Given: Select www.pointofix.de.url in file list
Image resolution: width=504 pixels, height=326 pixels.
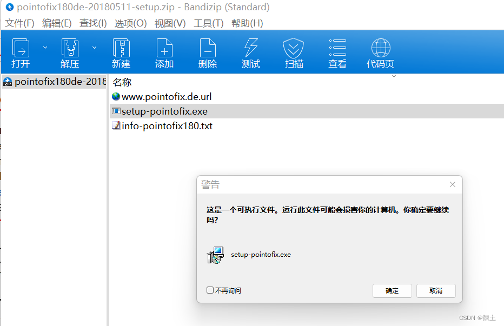Looking at the screenshot, I should point(167,96).
